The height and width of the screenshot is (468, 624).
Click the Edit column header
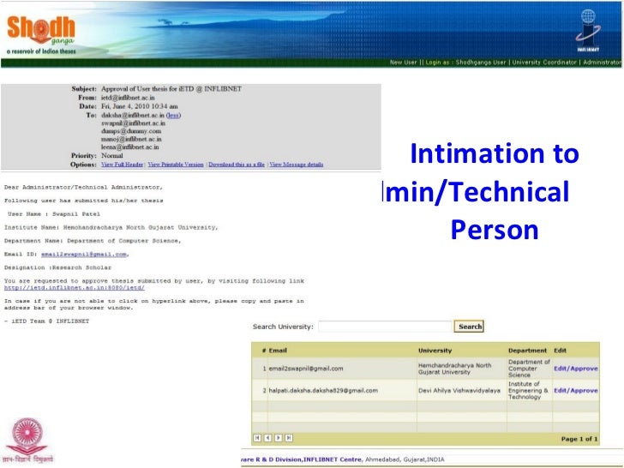point(560,351)
